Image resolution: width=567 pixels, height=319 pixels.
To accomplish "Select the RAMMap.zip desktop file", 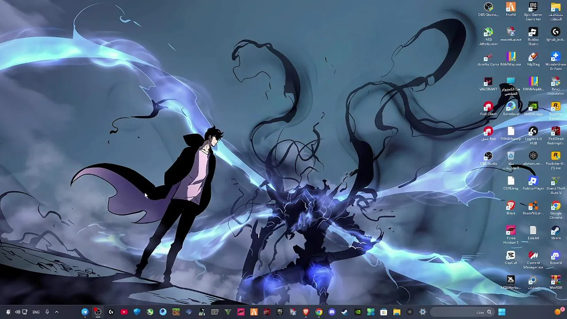I will [511, 134].
